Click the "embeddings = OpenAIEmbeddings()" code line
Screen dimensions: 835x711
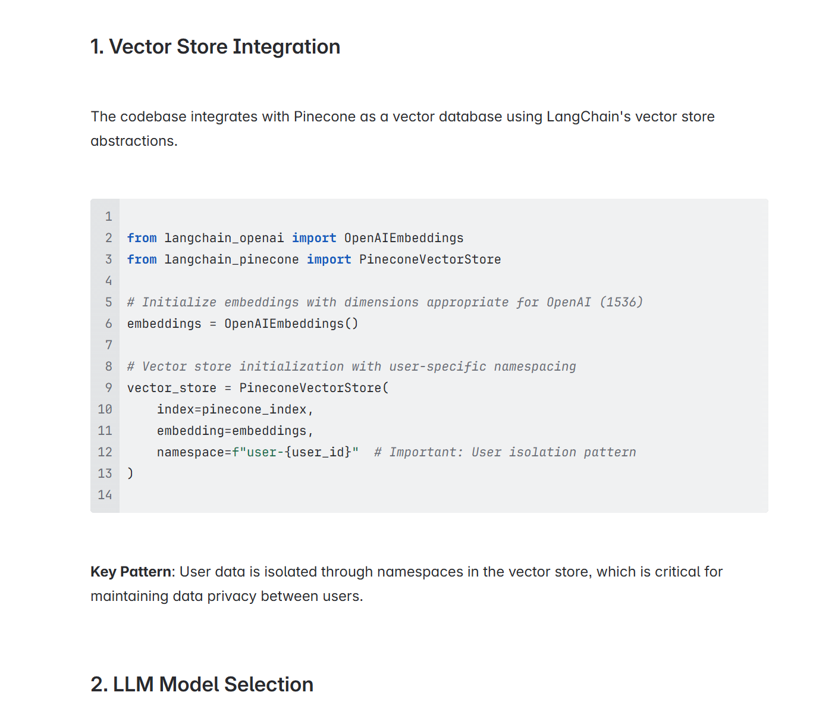(x=243, y=324)
